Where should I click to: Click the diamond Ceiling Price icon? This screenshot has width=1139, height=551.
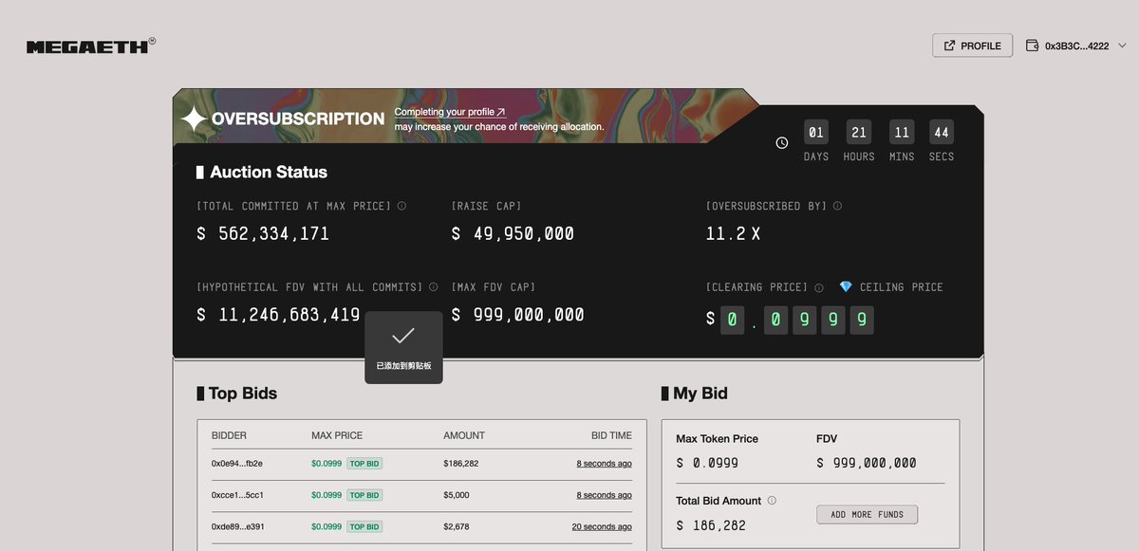coord(846,286)
